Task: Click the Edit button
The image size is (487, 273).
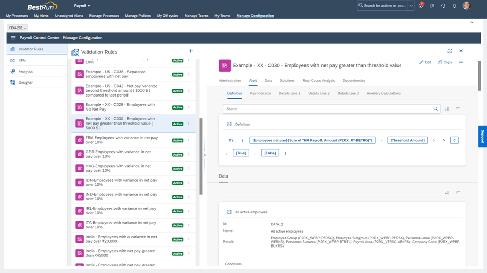Action: pos(425,62)
